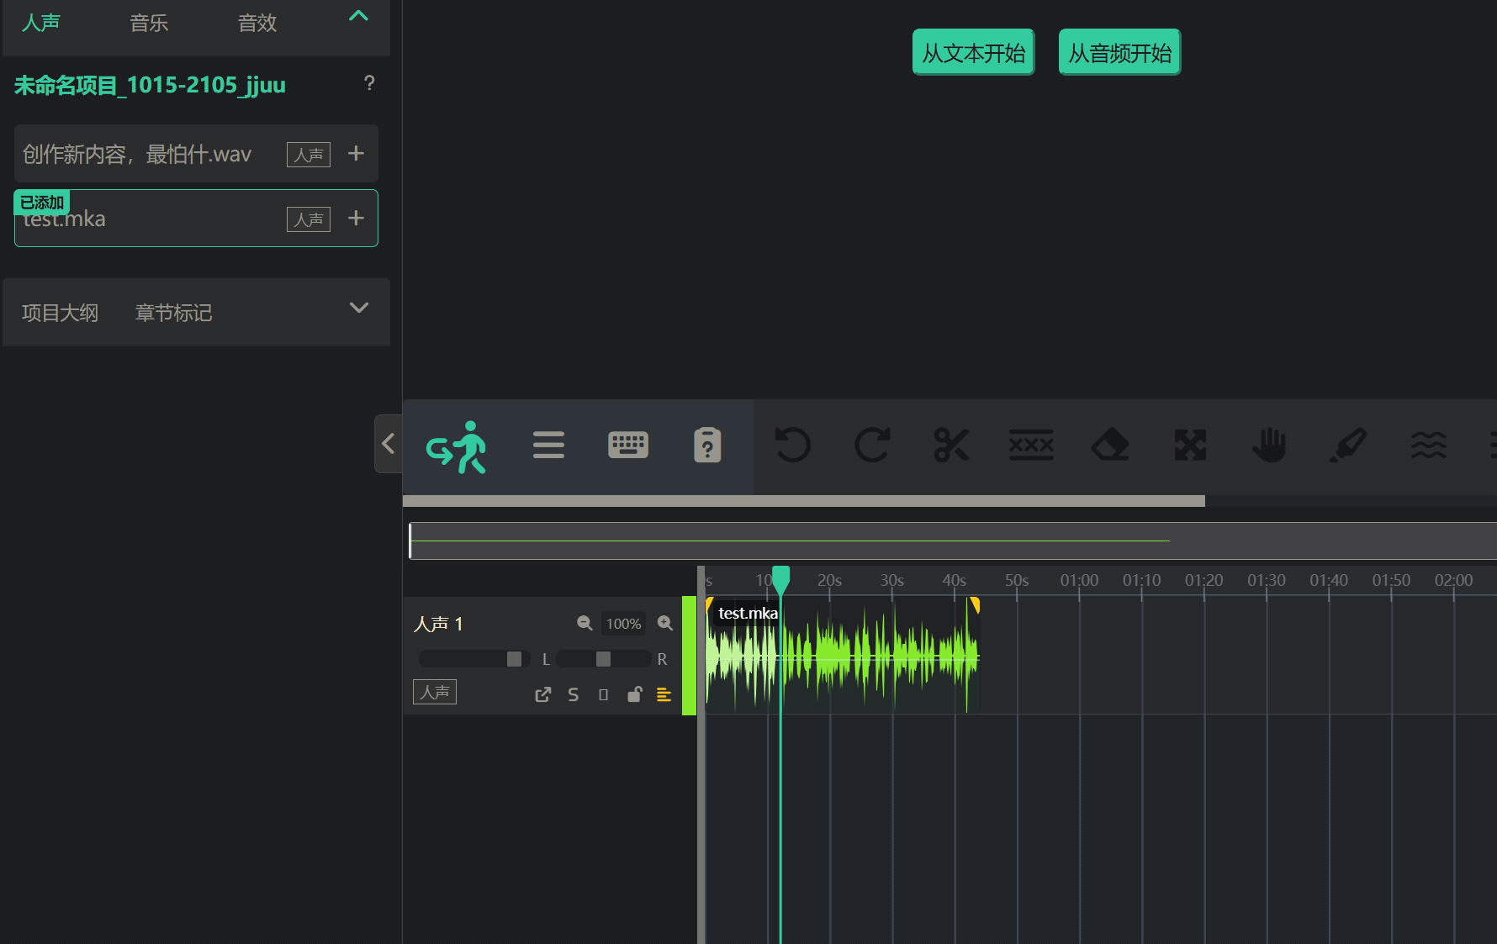Click the undo arrow icon
The height and width of the screenshot is (944, 1497).
click(x=791, y=445)
